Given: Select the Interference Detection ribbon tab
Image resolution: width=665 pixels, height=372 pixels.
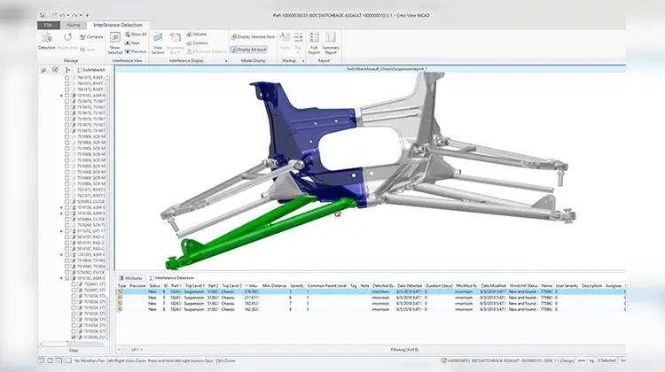Looking at the screenshot, I should (x=118, y=25).
